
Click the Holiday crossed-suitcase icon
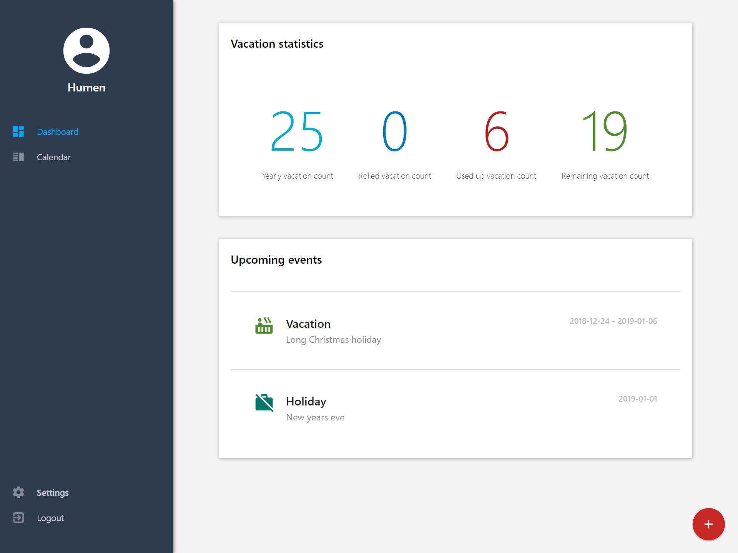264,403
